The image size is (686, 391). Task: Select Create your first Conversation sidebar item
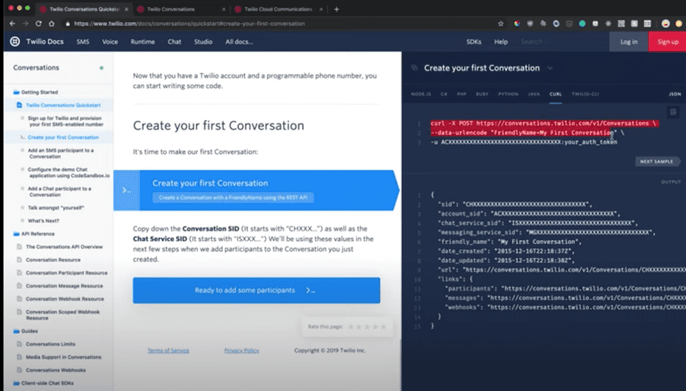click(x=63, y=137)
